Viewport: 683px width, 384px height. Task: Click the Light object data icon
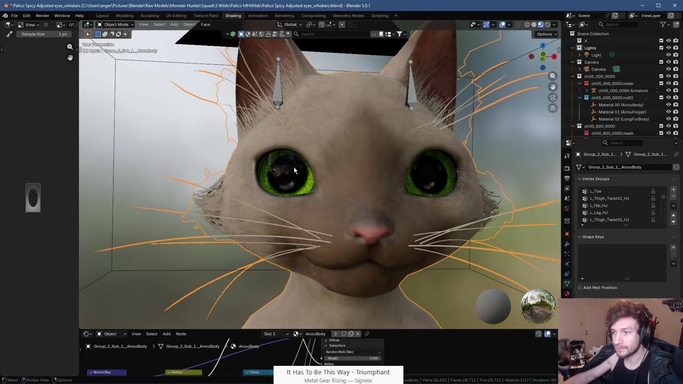click(612, 54)
